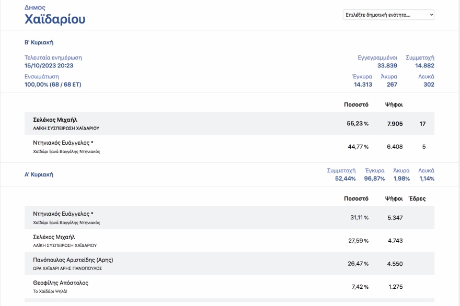The width and height of the screenshot is (460, 306).
Task: Select the 'Α' Κυριακή' section heading
Action: pos(39,174)
